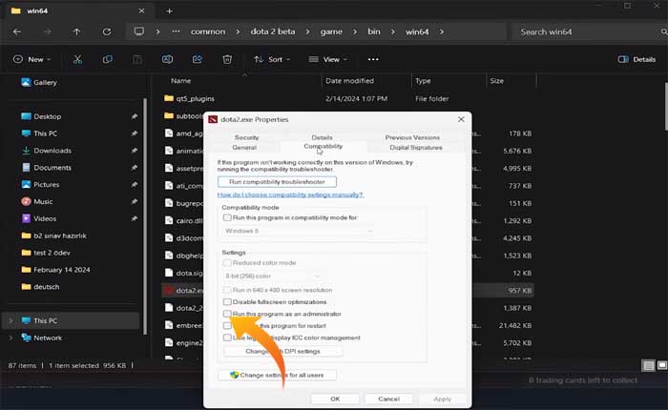The image size is (668, 410).
Task: Show hidden path via address bar ellipsis
Action: point(176,31)
